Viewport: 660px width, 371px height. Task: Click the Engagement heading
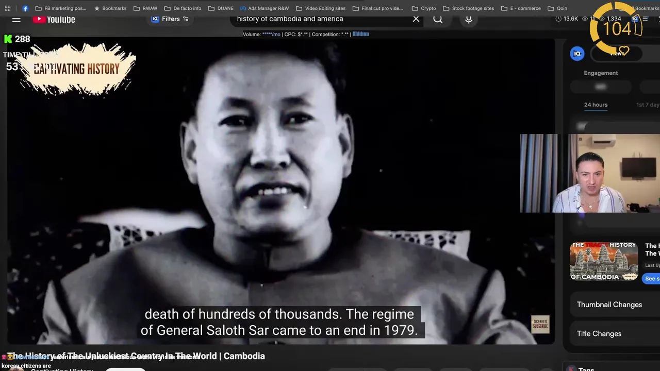click(x=601, y=73)
